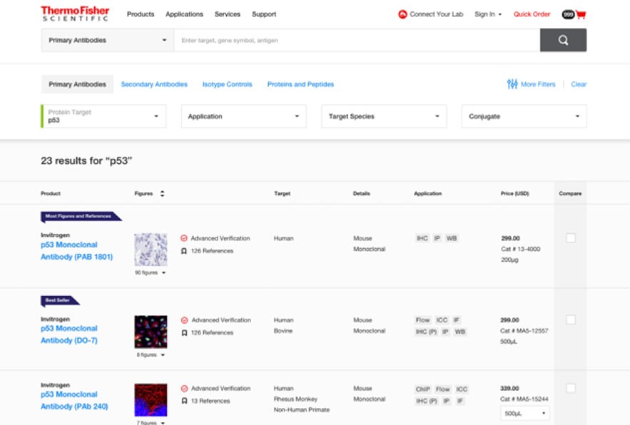Click the bookmark icon beside 13 References
The image size is (630, 425).
point(184,401)
